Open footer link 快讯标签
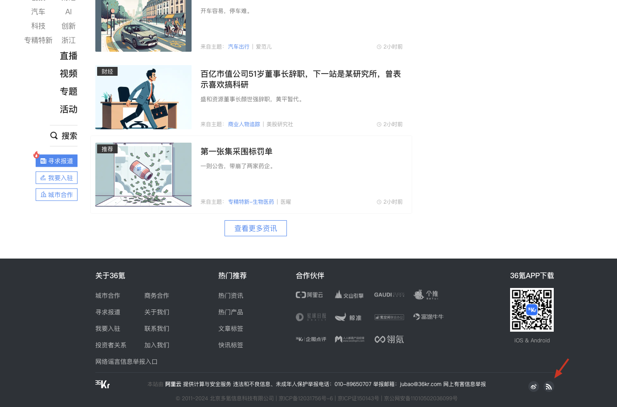 (231, 345)
